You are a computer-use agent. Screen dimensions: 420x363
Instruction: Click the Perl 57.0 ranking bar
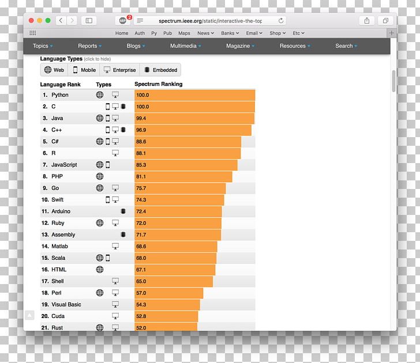[x=168, y=293]
